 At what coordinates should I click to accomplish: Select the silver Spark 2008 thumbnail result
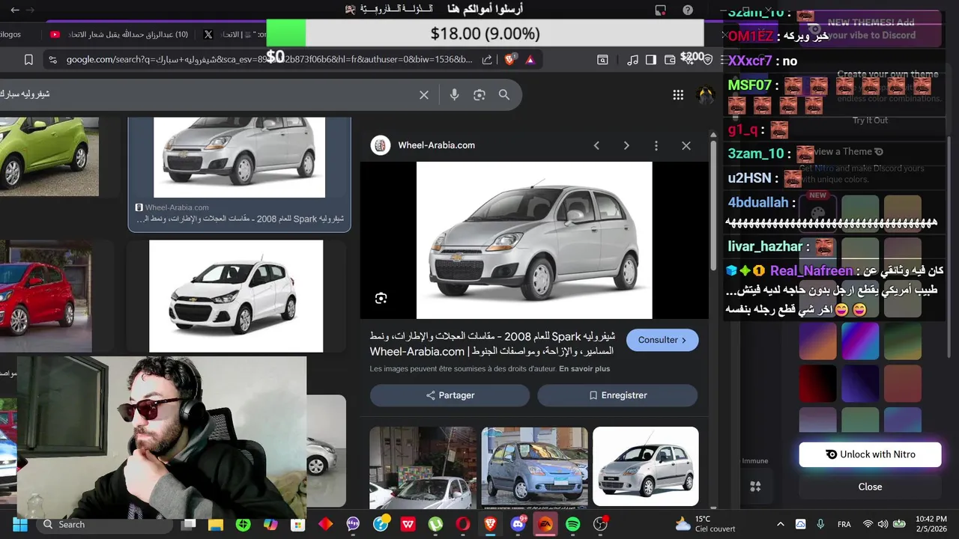click(239, 157)
